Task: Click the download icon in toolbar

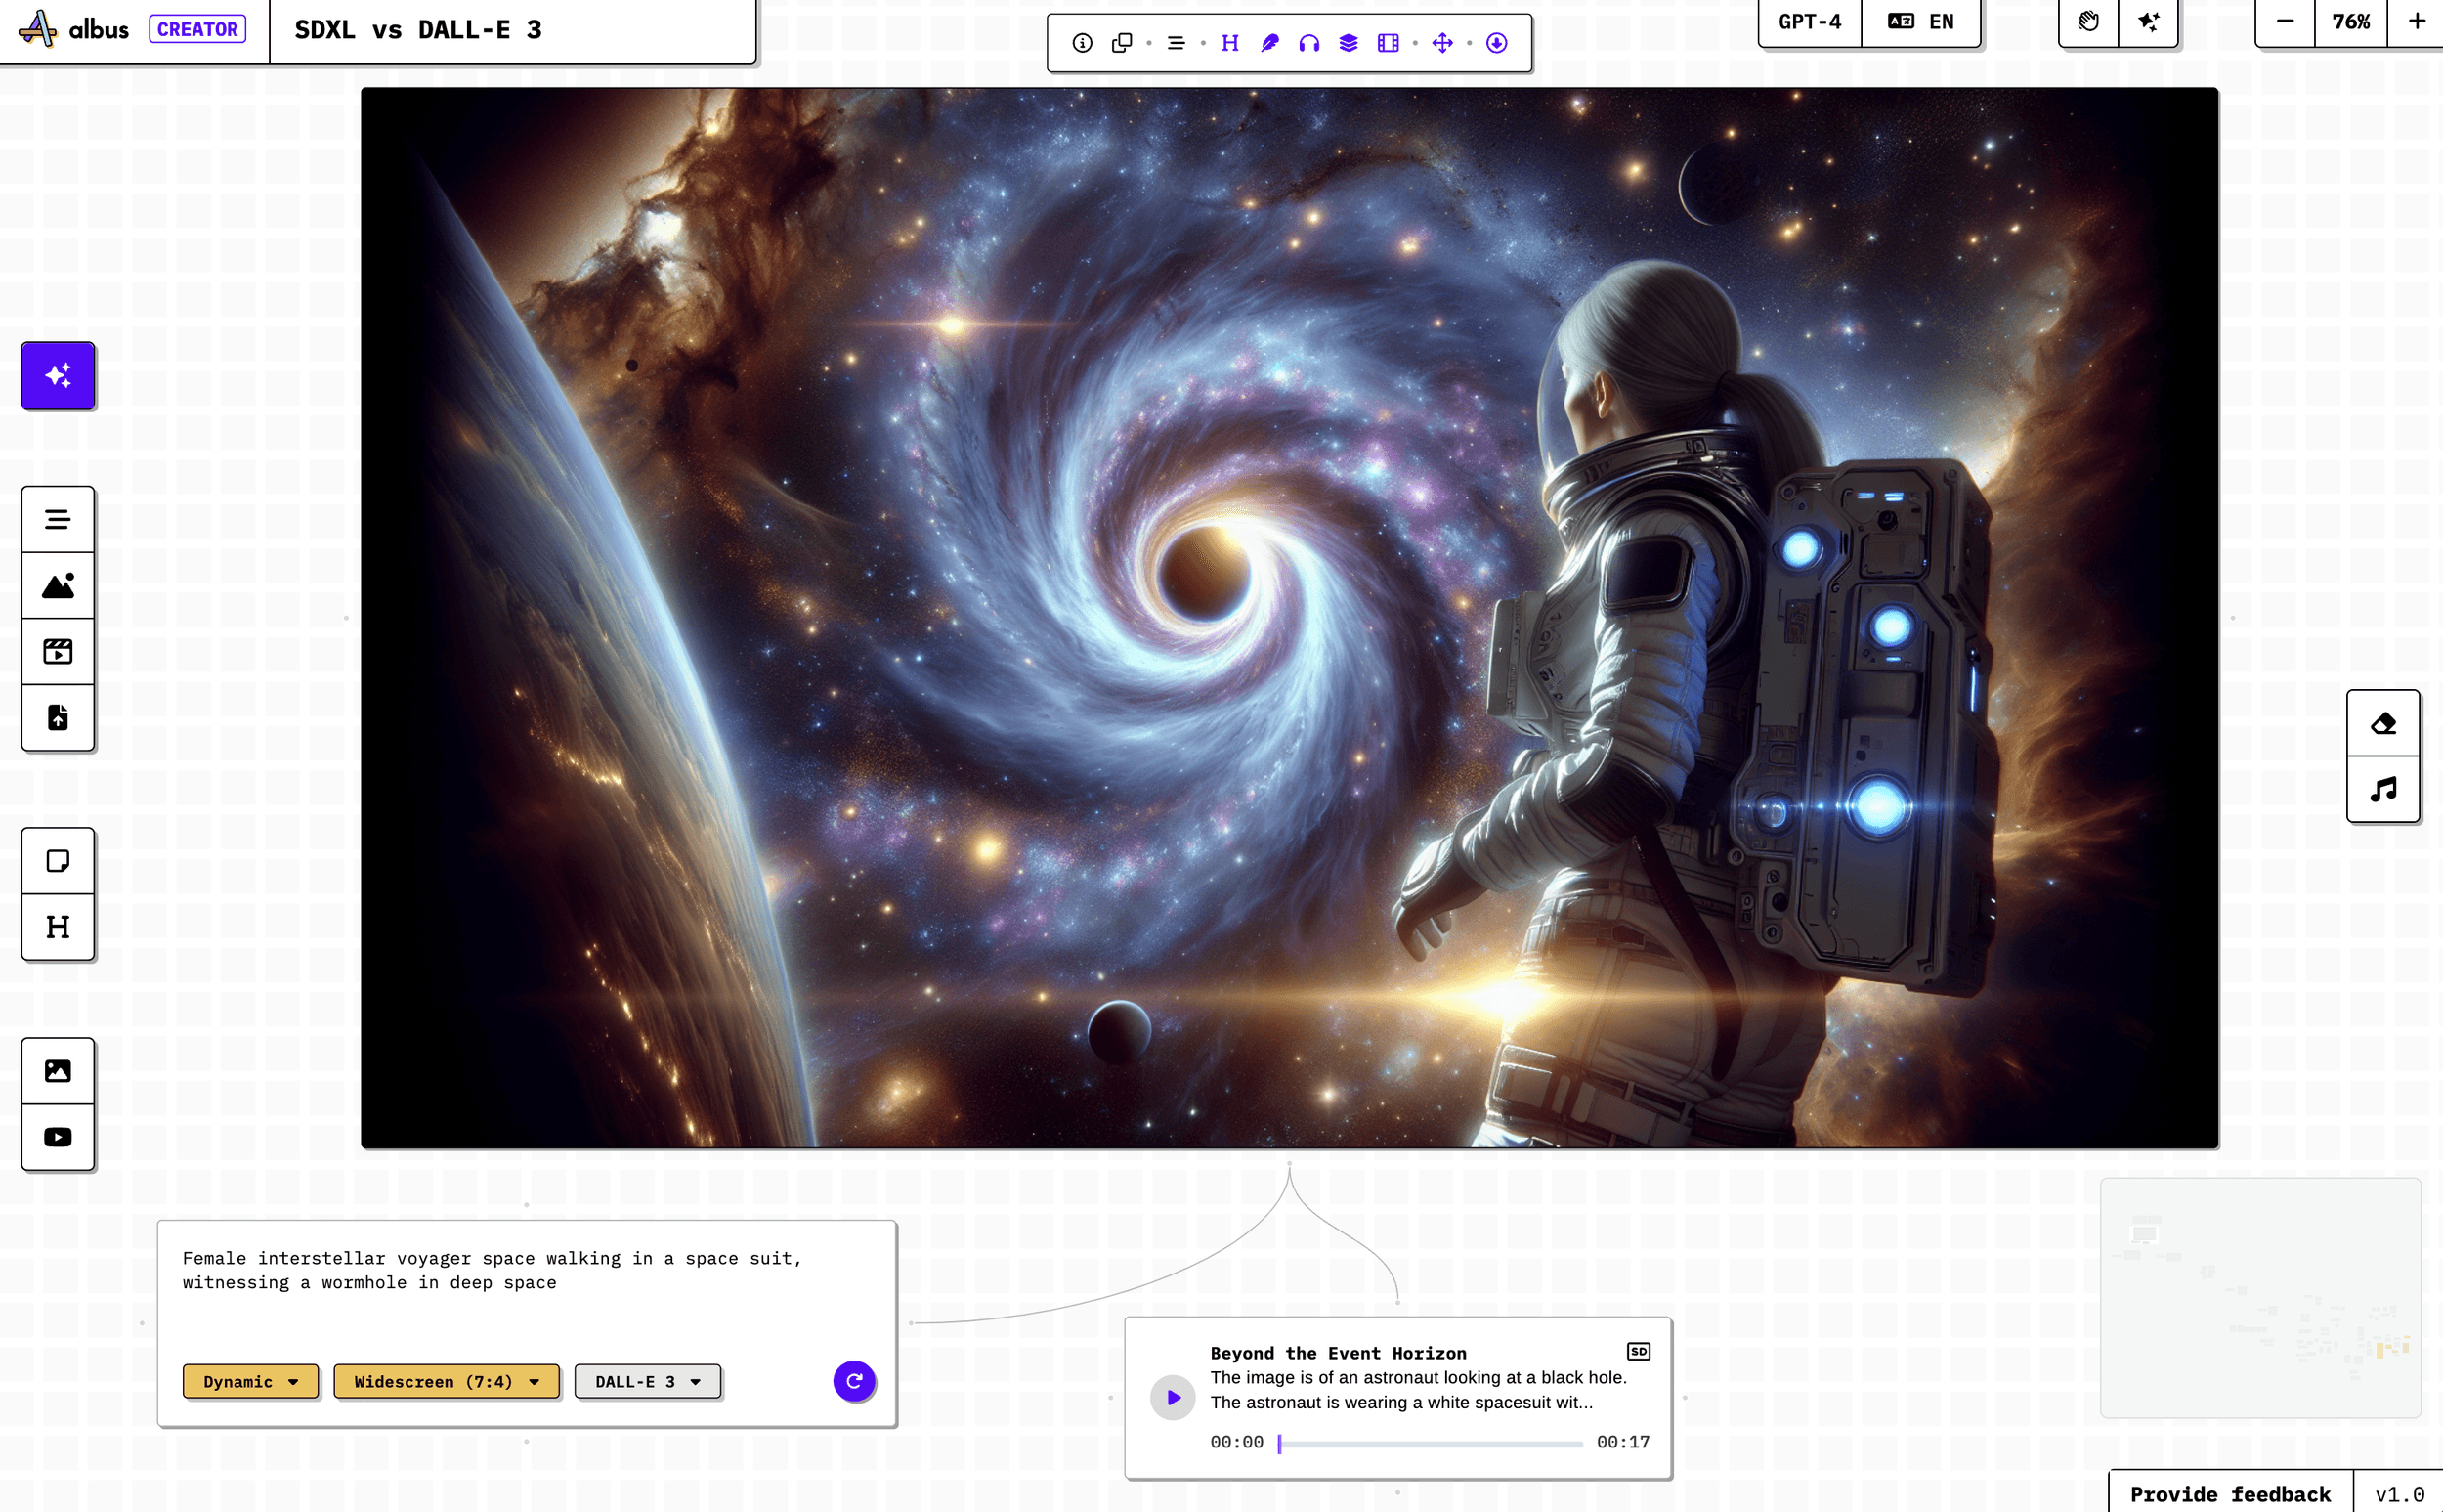Action: coord(1496,43)
